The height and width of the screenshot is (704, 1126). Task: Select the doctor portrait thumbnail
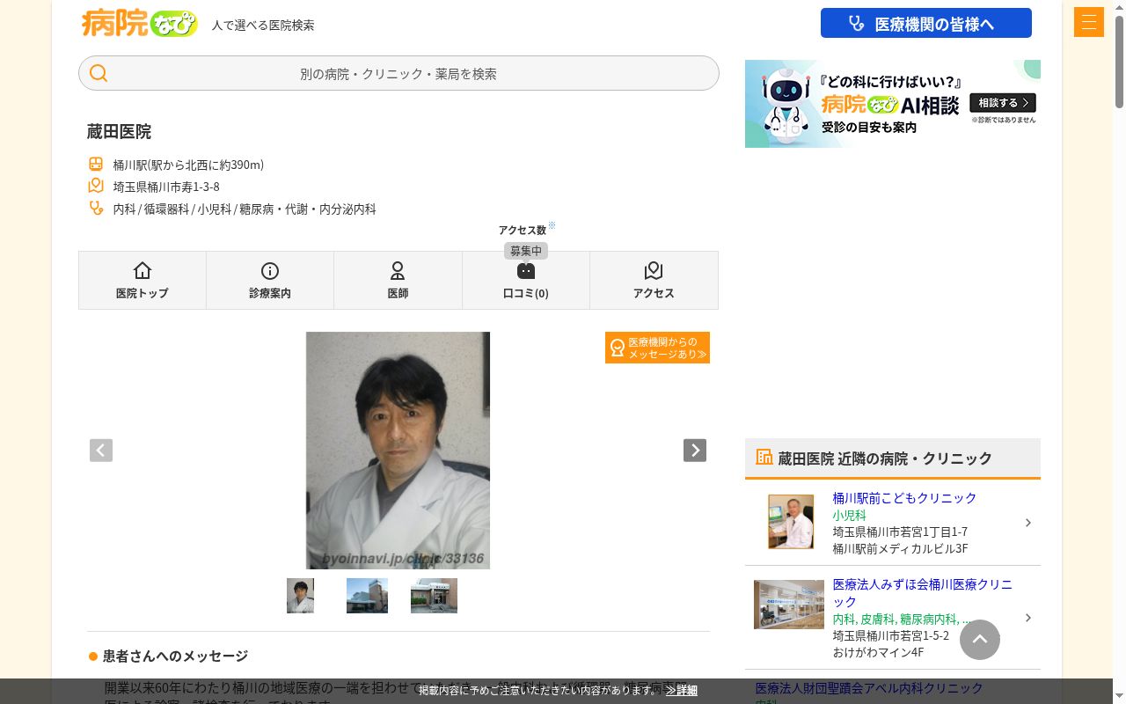[x=300, y=596]
